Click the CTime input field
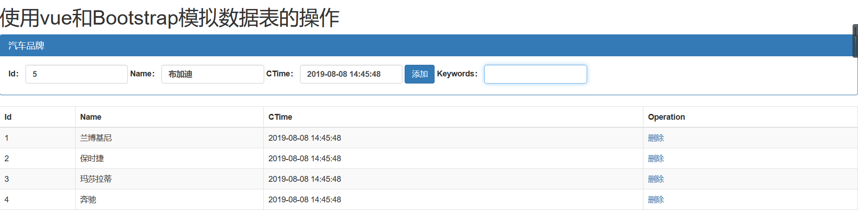Viewport: 858px width, 222px height. [351, 74]
